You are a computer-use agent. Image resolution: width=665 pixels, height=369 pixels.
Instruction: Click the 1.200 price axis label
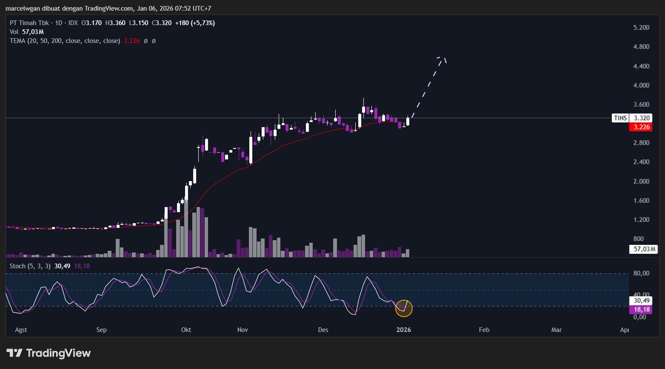coord(641,220)
